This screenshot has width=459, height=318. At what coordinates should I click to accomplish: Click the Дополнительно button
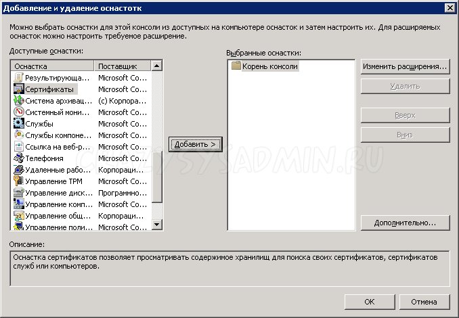coord(405,223)
